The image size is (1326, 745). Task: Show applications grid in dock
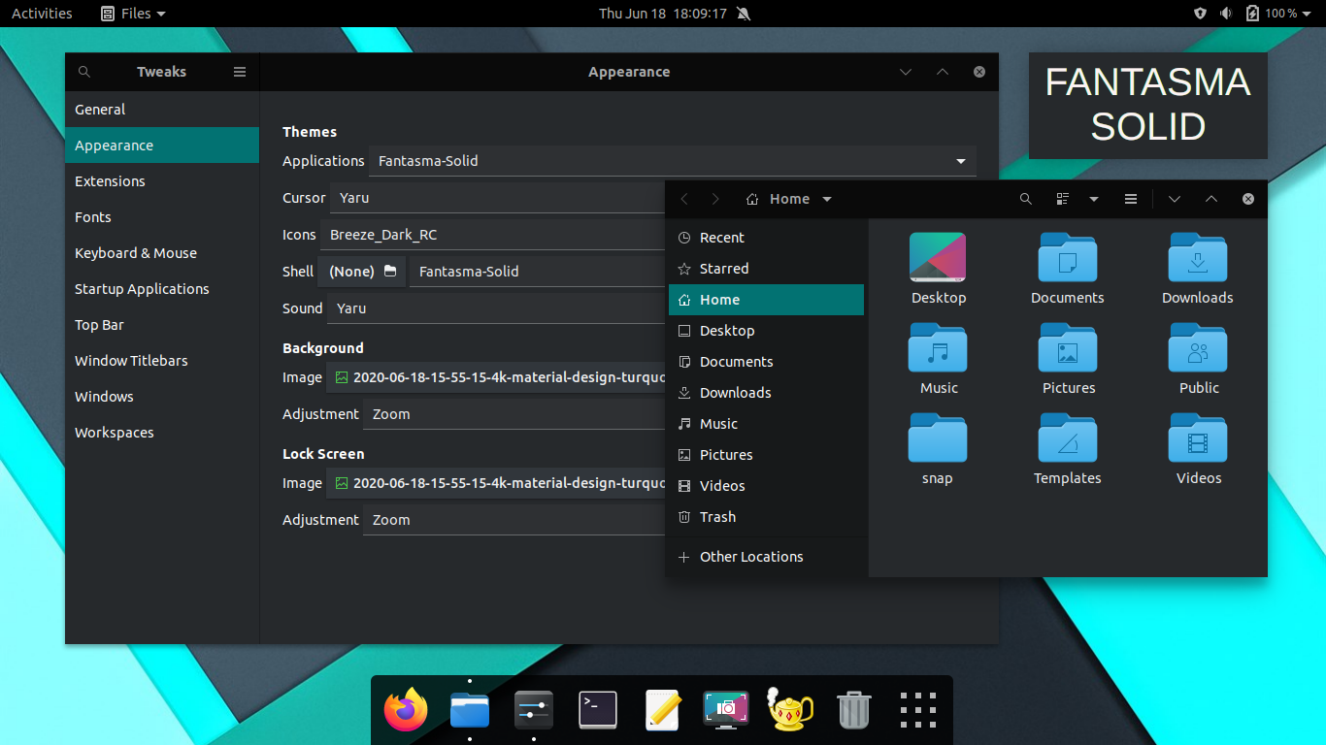917,710
